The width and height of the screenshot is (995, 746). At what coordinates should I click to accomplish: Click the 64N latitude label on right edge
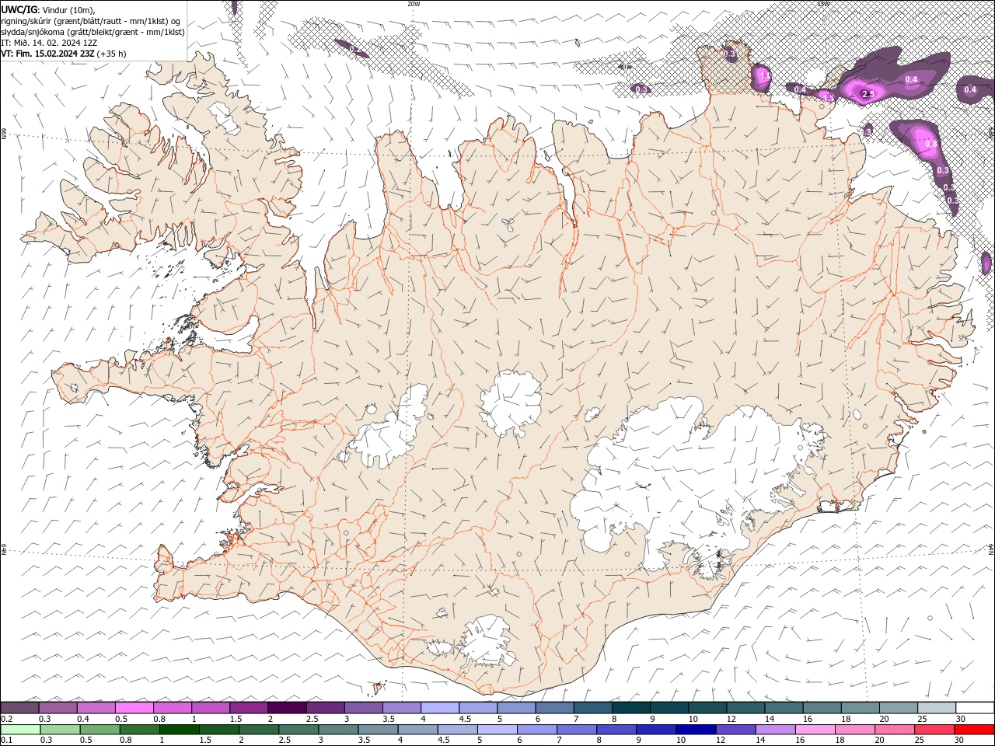pos(991,549)
